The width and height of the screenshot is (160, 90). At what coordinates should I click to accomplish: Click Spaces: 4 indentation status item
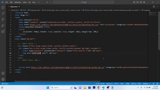click(x=109, y=83)
